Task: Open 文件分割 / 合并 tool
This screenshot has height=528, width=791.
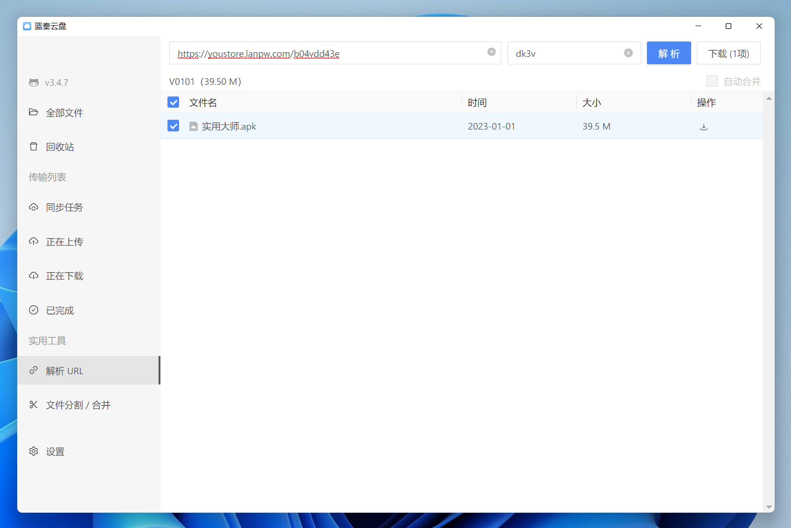Action: coord(89,405)
